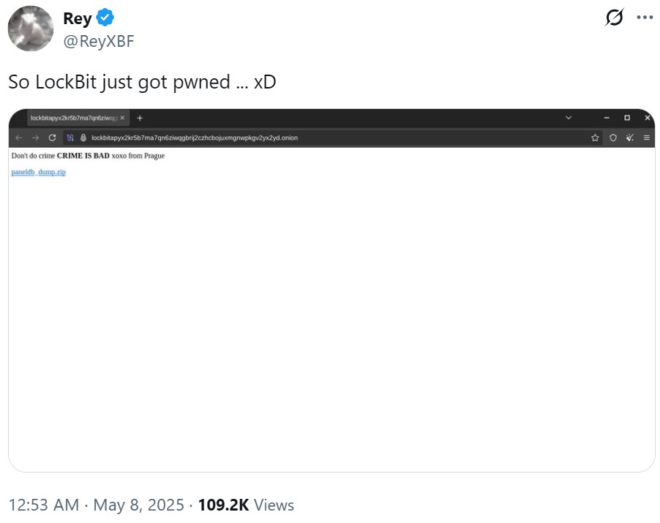Viewport: 660px width, 523px height.
Task: Click the browser forward arrow
Action: [x=35, y=138]
